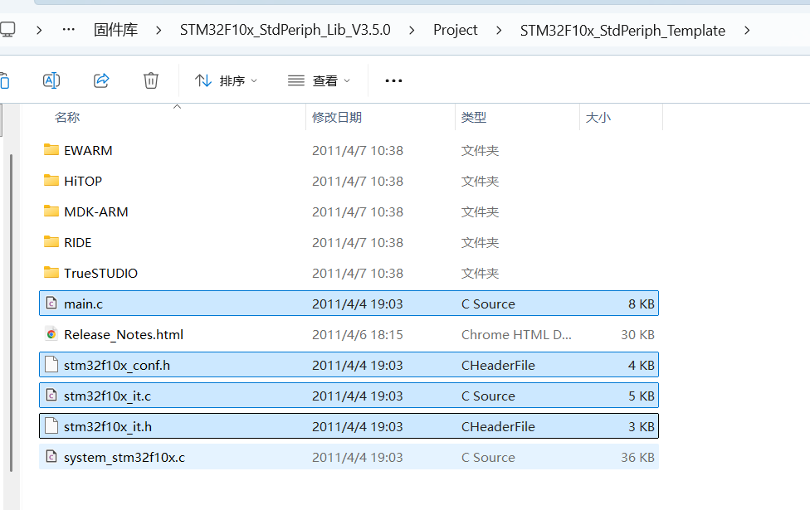Expand chevron after STM32F10x_StdPeriph_Template breadcrumb
The image size is (810, 510).
[x=747, y=31]
